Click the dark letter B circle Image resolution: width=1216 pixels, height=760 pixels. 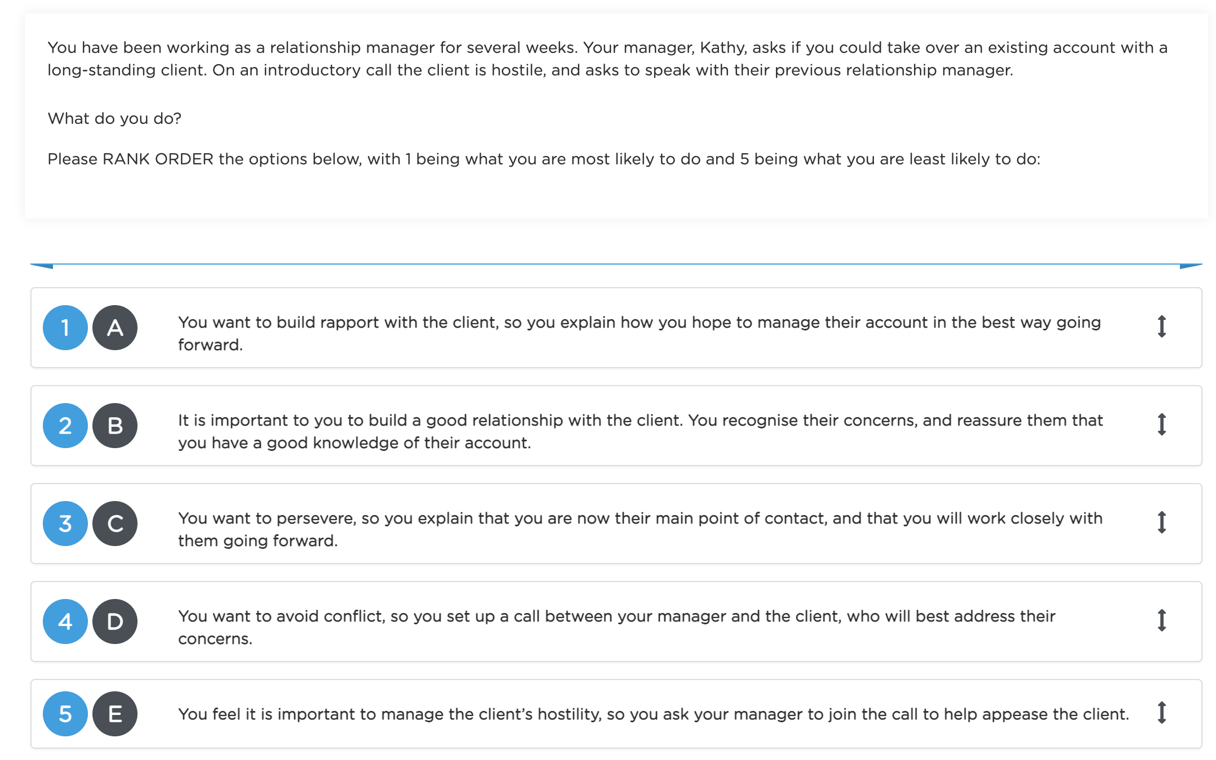(x=115, y=426)
